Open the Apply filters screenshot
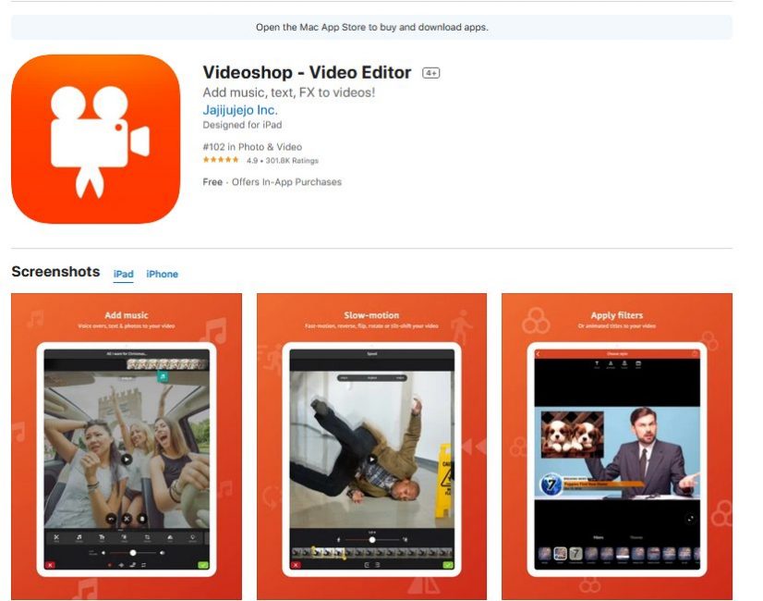The image size is (763, 601). coord(617,446)
